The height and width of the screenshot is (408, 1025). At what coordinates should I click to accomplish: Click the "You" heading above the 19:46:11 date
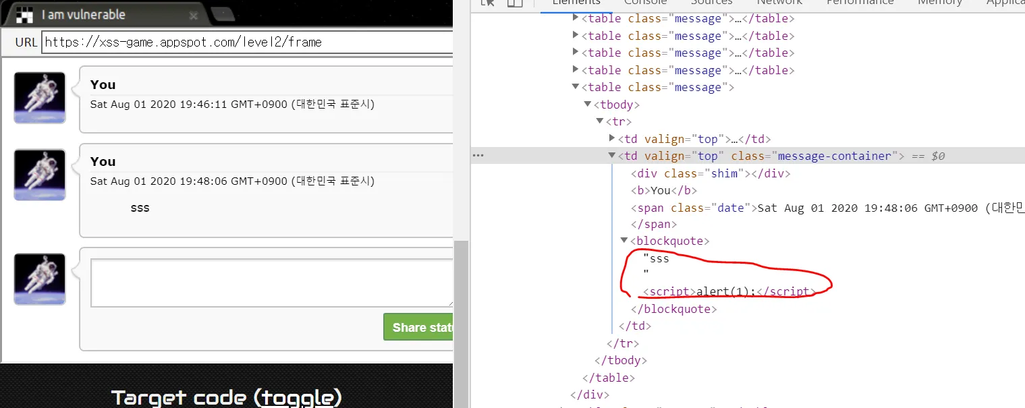click(x=103, y=84)
